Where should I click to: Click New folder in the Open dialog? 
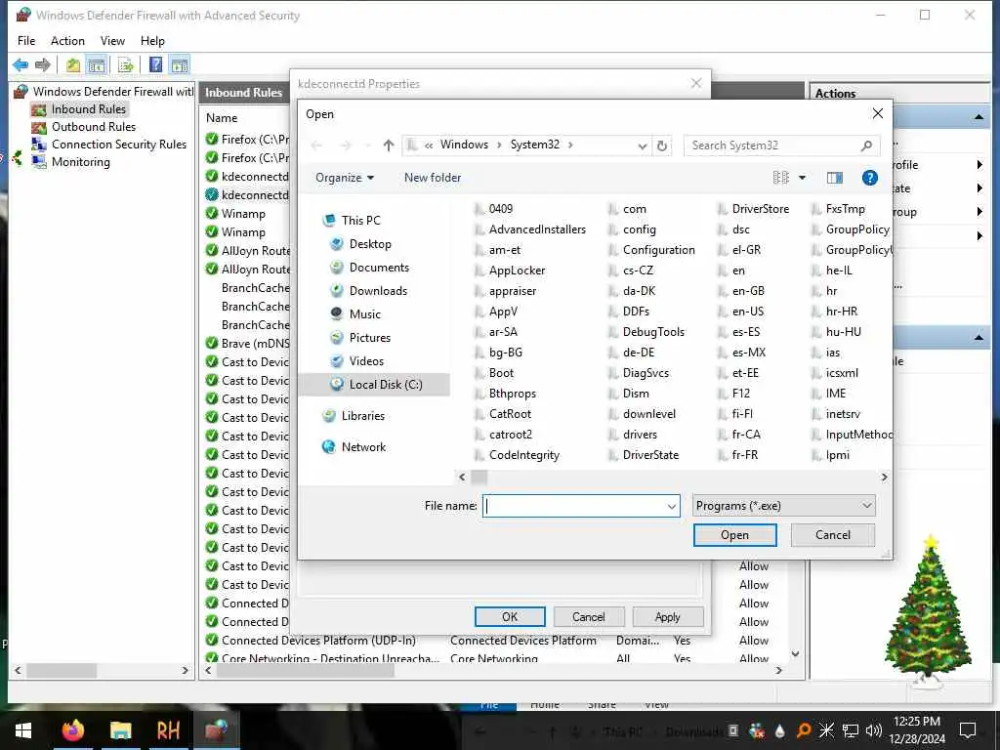coord(433,178)
